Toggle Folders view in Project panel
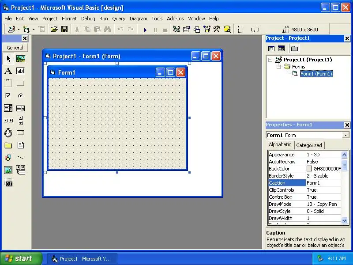This screenshot has height=265, width=353. point(294,49)
